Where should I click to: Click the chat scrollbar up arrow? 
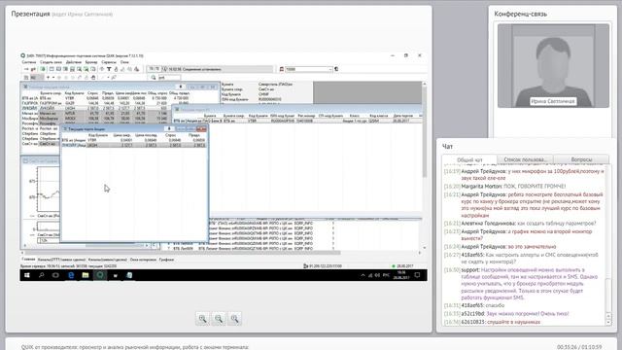pos(609,316)
